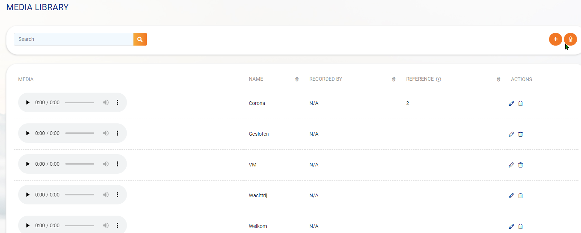Screen dimensions: 581x233
Task: Open more options for Corona audio player
Action: (118, 102)
